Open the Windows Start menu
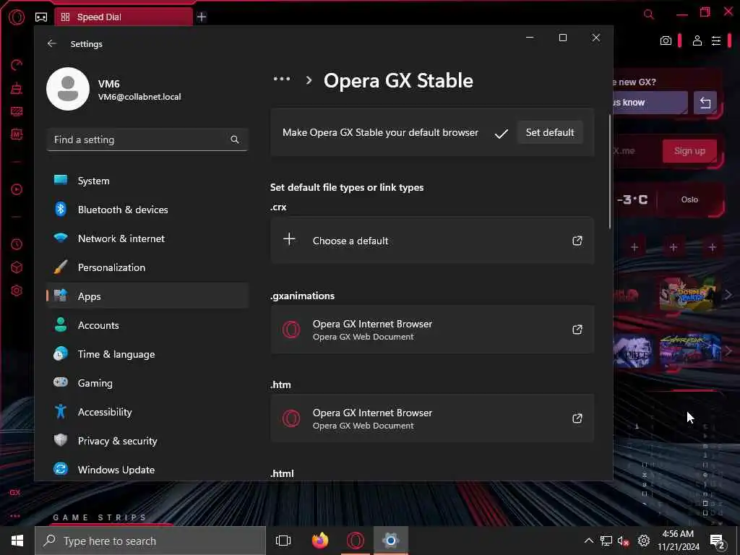Screen dimensions: 740x555 point(17,541)
